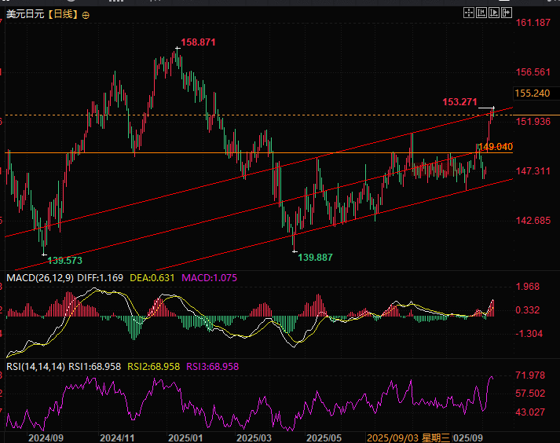Click the 155.240 current price tag
Viewport: 560px width, 443px height.
pyautogui.click(x=533, y=93)
